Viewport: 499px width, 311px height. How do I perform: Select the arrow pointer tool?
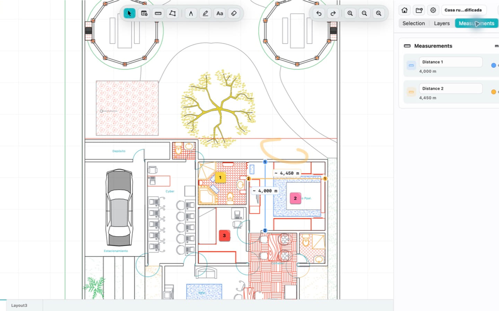(x=129, y=13)
